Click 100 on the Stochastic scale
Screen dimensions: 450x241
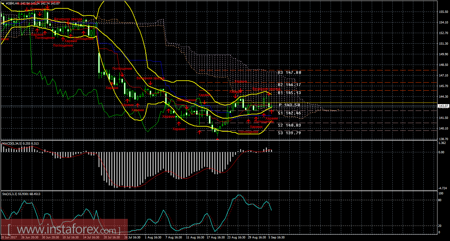441,193
